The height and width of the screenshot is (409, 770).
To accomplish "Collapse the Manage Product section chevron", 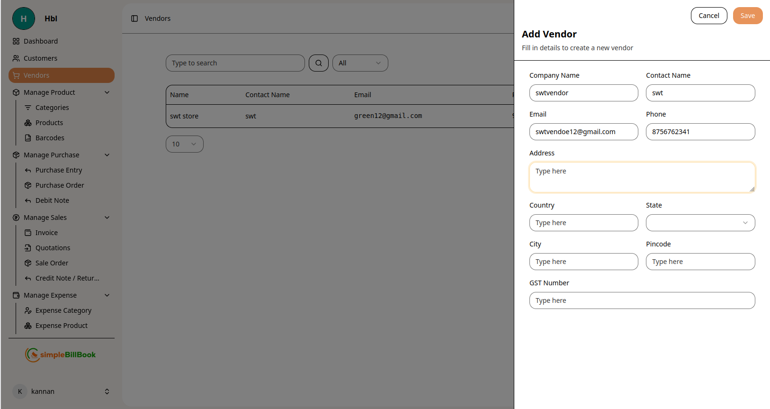I will tap(107, 92).
